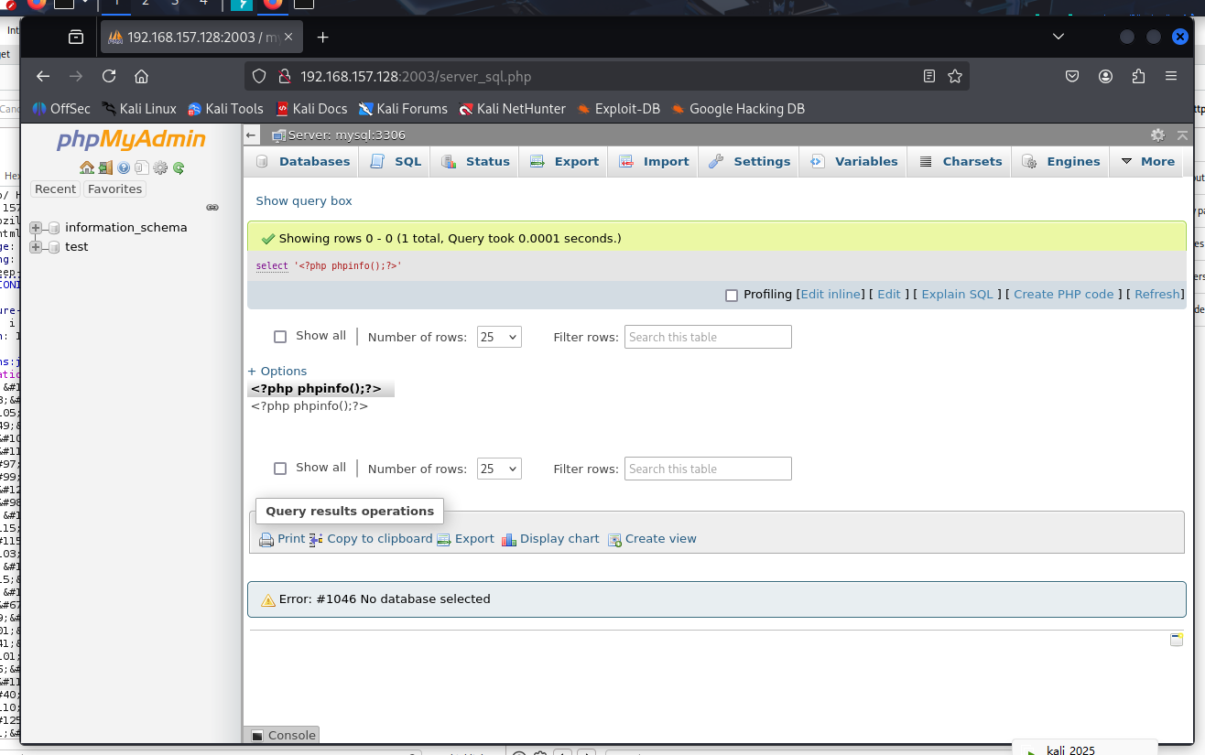Click Create PHP code link
This screenshot has height=755, width=1205.
[x=1064, y=295]
